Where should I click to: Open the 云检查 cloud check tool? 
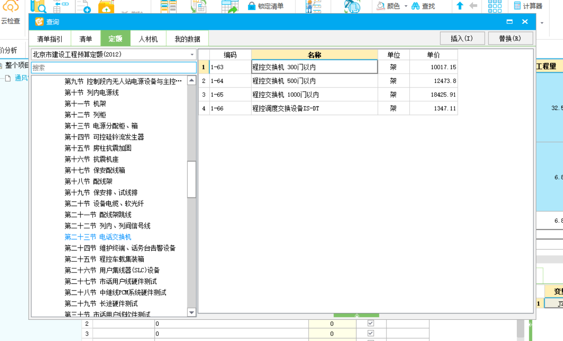coord(11,13)
